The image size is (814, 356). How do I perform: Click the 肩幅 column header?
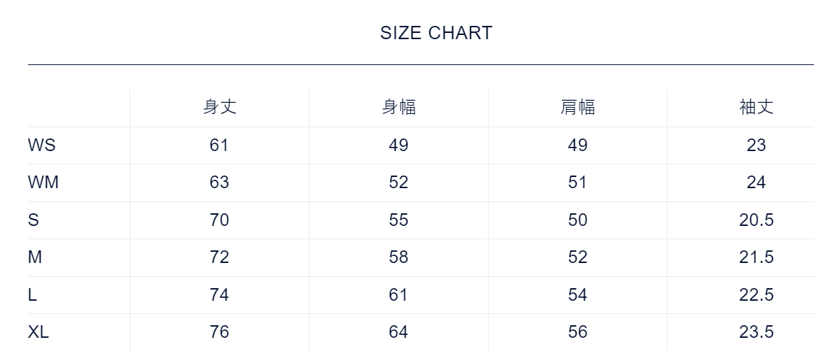coord(578,107)
